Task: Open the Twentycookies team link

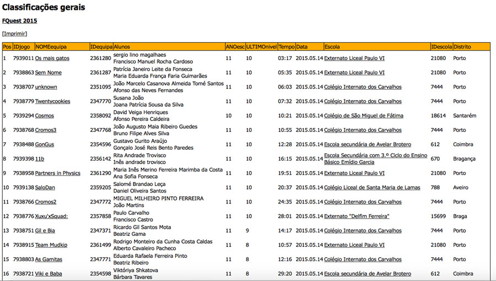Action: (x=52, y=101)
